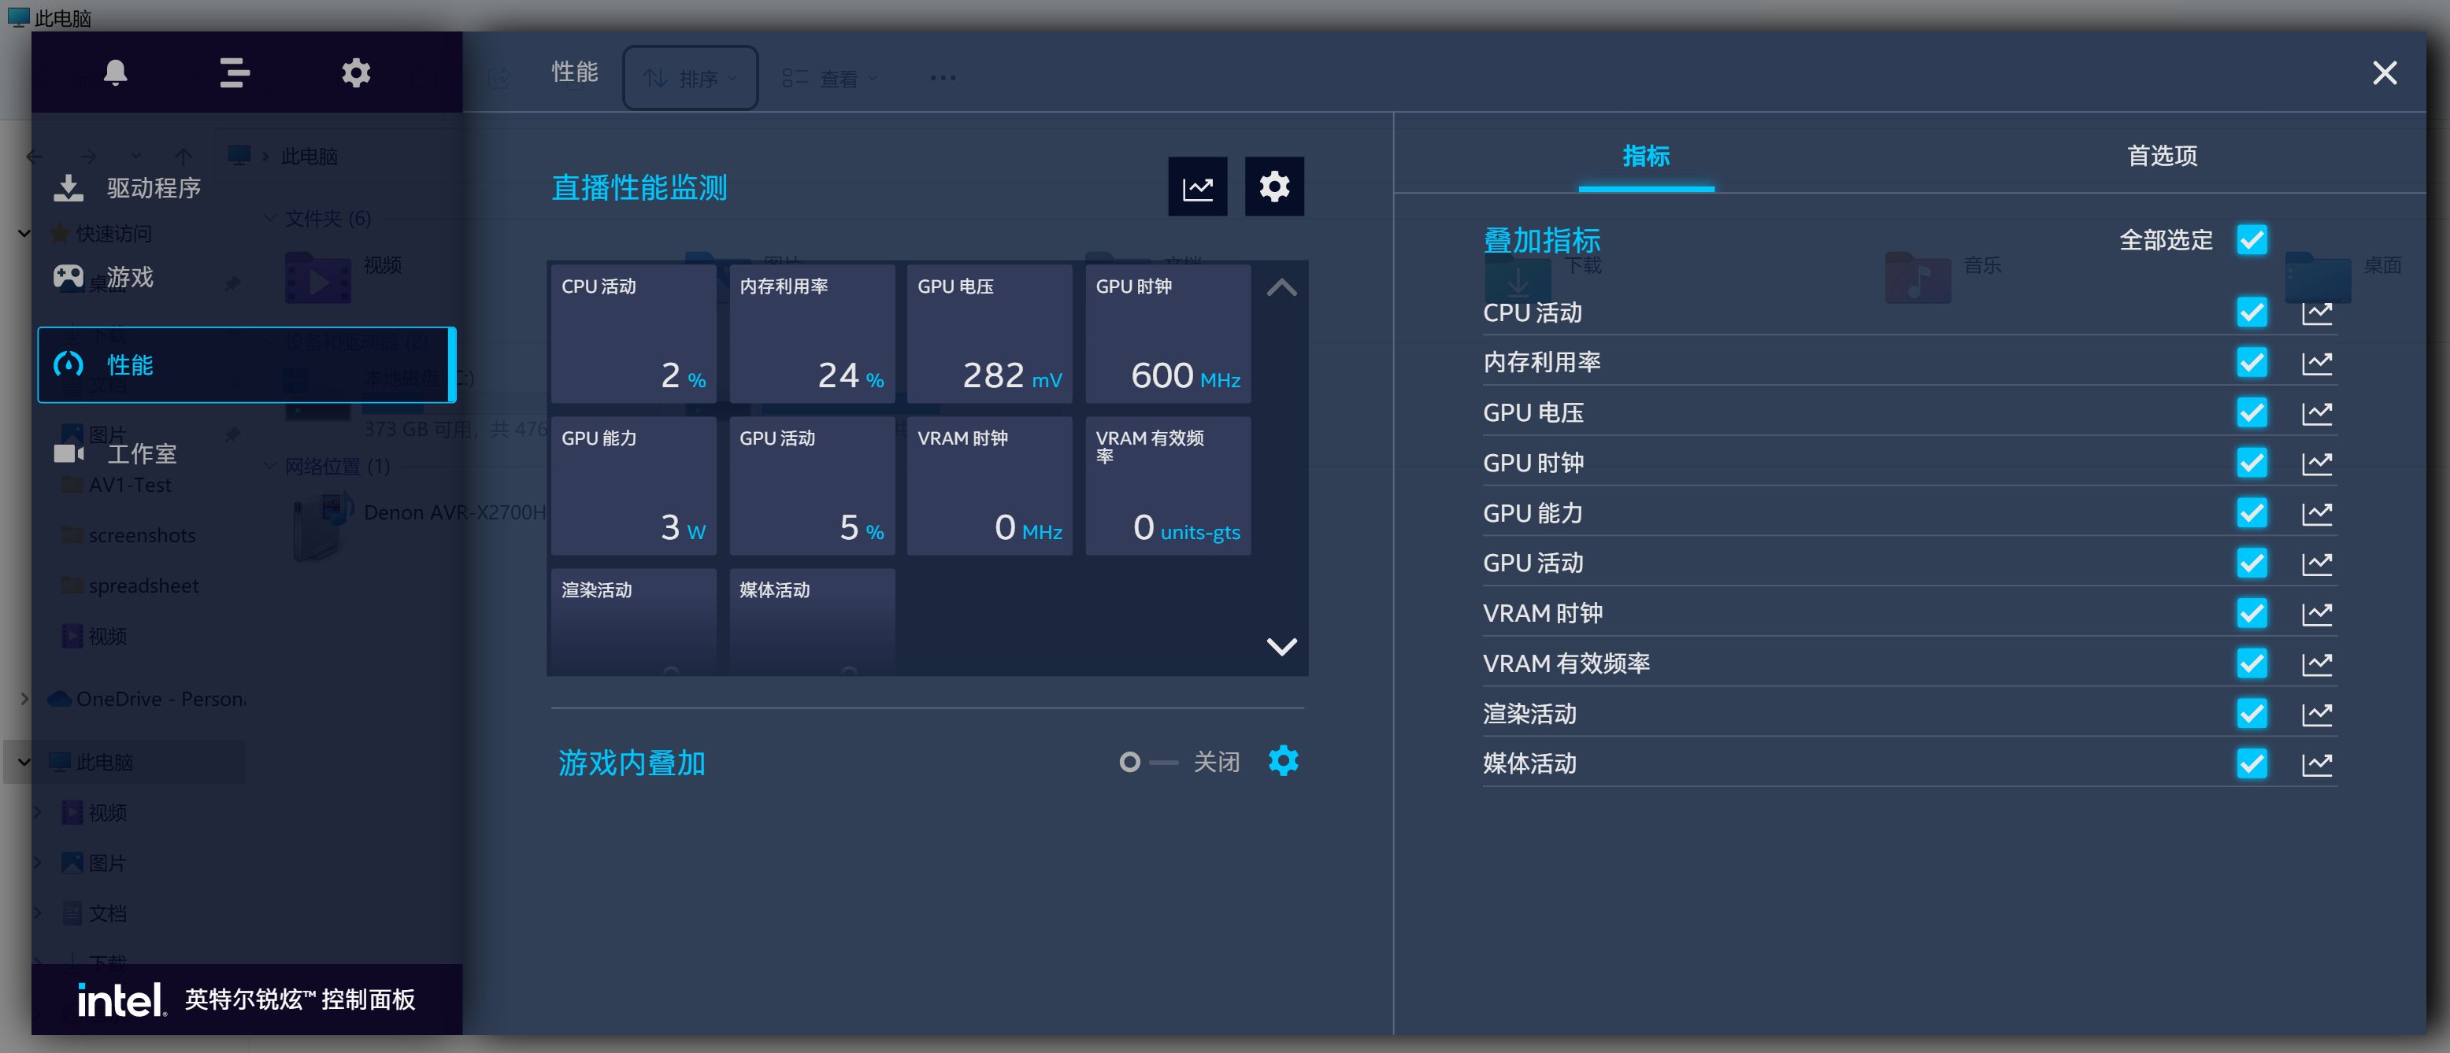This screenshot has height=1053, width=2450.
Task: Click graph icon for GPU 电压 row
Action: pos(2317,413)
